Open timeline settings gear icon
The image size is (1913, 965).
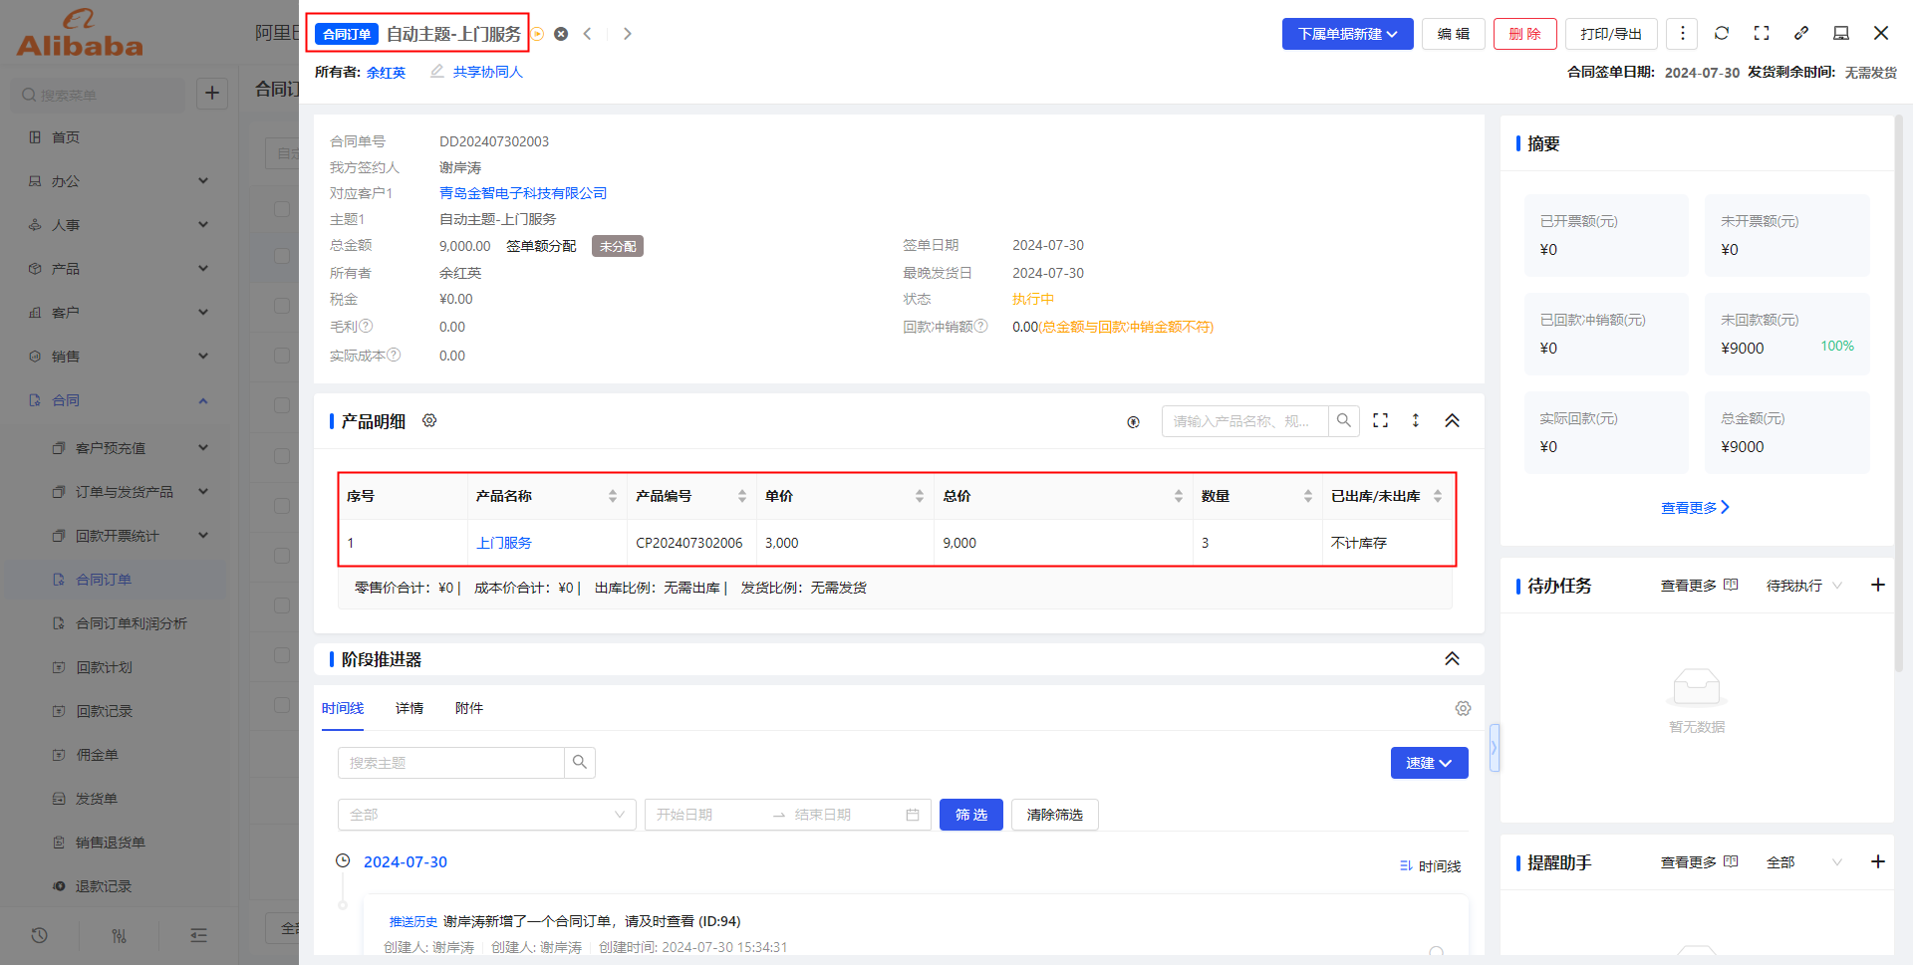[x=1462, y=708]
